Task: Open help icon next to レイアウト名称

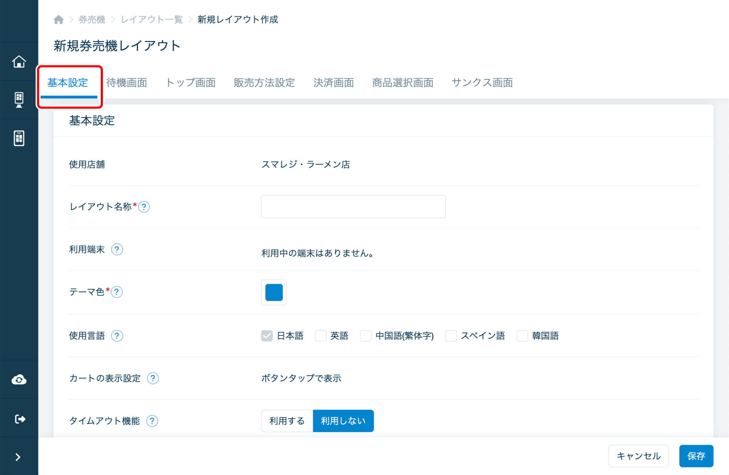Action: (x=144, y=207)
